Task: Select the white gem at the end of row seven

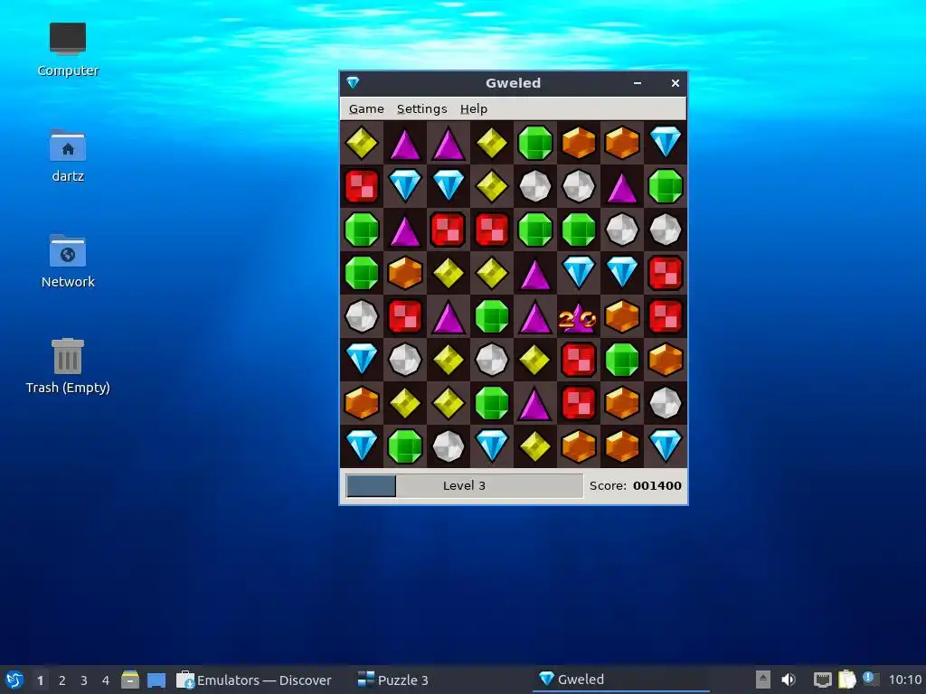Action: point(666,403)
